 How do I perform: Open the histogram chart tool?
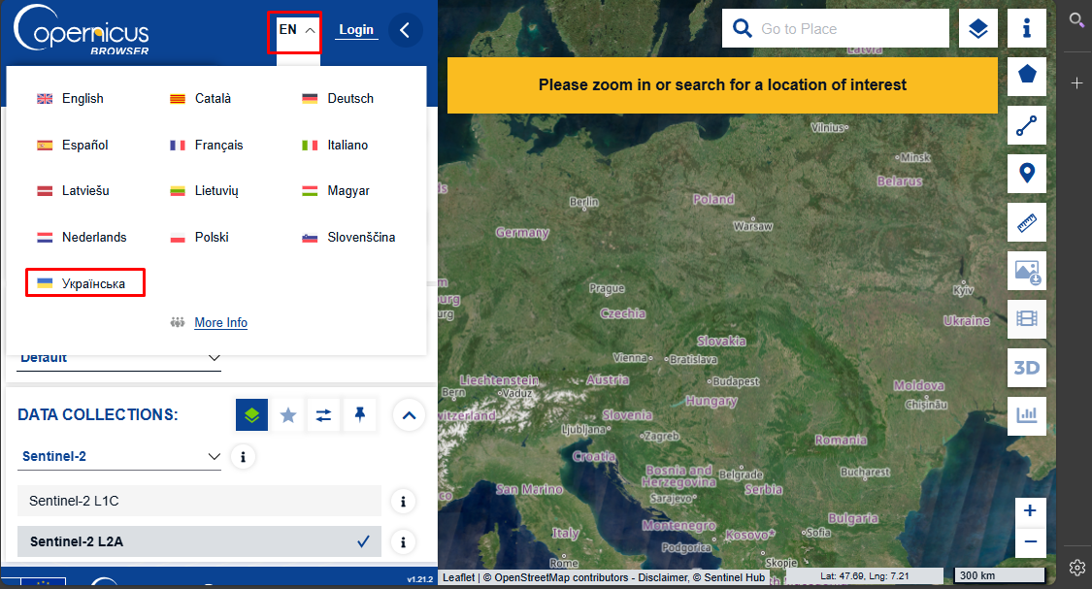tap(1026, 415)
